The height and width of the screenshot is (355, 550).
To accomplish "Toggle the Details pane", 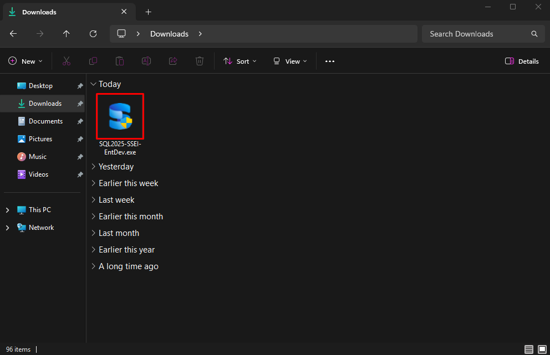I will (522, 61).
